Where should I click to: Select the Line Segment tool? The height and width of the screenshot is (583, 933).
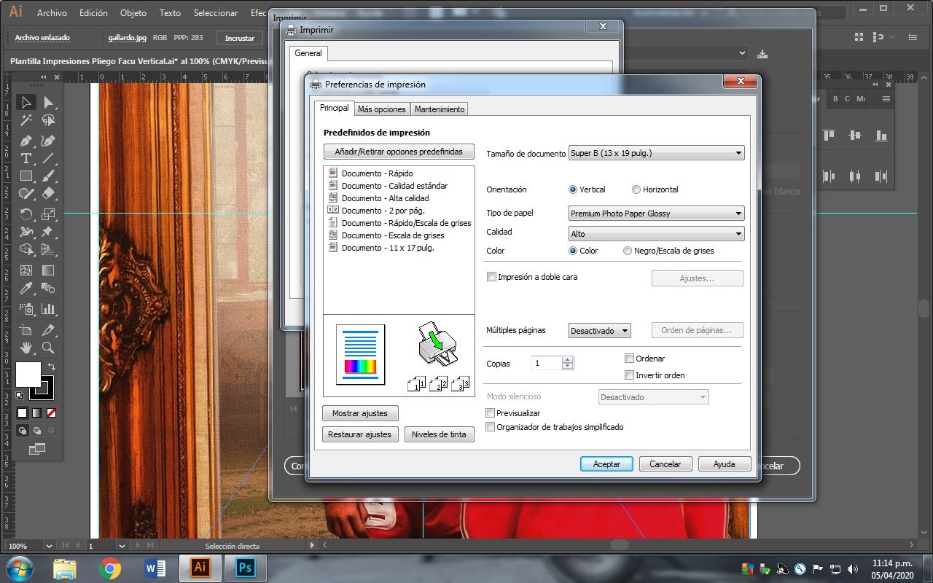tap(49, 158)
